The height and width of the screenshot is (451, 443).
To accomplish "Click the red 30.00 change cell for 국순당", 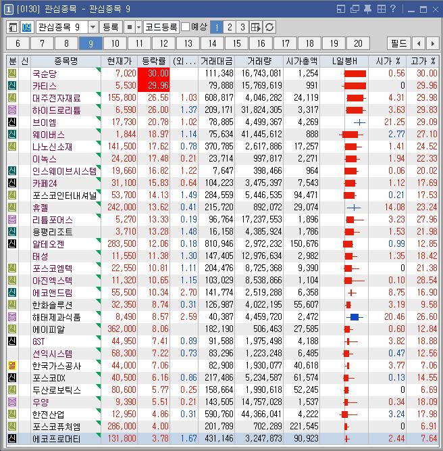I will 154,73.
